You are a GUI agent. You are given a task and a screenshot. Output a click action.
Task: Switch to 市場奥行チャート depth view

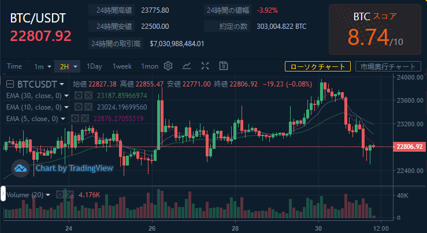(x=388, y=66)
